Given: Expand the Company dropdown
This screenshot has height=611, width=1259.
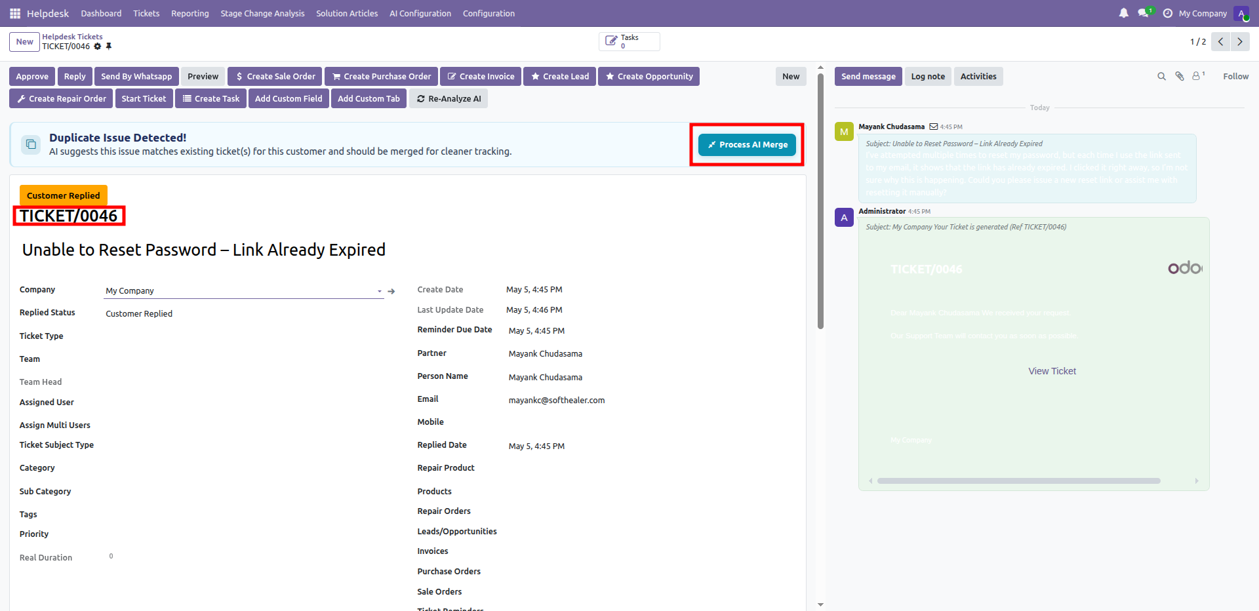Looking at the screenshot, I should coord(380,291).
